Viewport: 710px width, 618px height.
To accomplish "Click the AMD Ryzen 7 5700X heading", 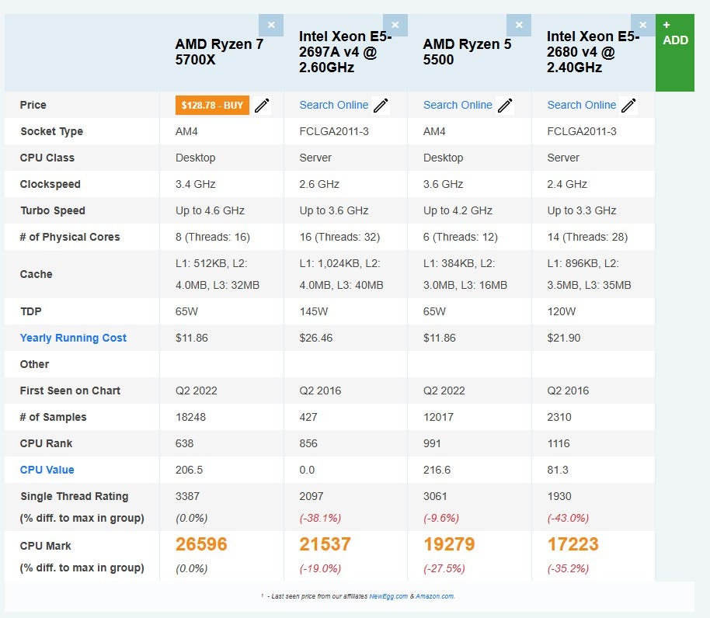I will pyautogui.click(x=219, y=52).
